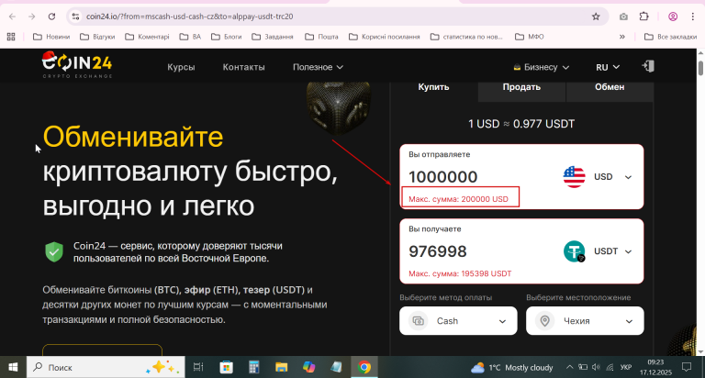
Task: Click the volume speaker tray icon
Action: tap(596, 367)
